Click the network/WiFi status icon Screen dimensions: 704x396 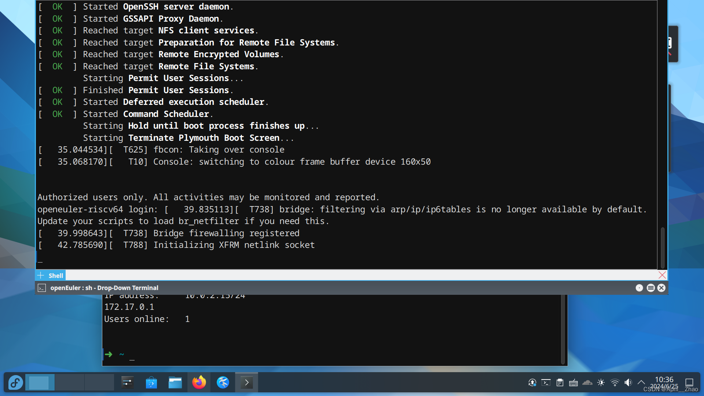point(614,382)
